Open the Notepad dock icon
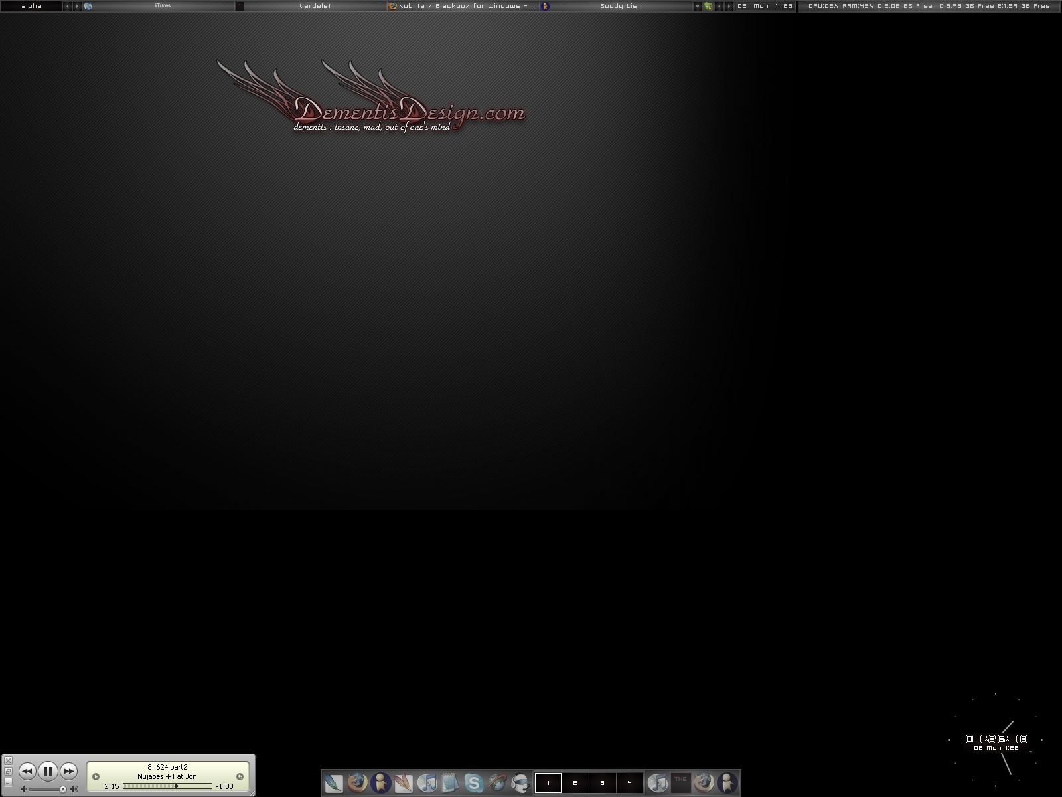This screenshot has height=797, width=1062. pyautogui.click(x=450, y=783)
